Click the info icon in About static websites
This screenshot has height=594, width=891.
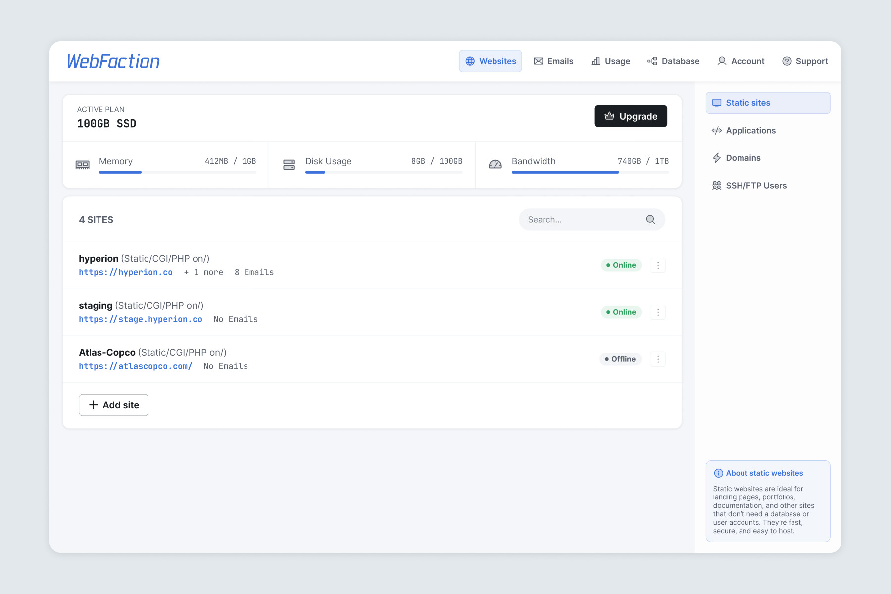(719, 473)
